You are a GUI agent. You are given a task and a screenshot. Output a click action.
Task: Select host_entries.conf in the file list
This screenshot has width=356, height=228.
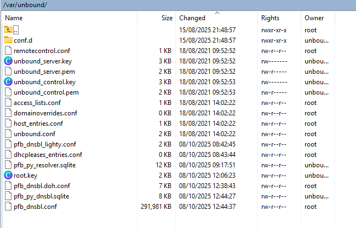point(38,123)
